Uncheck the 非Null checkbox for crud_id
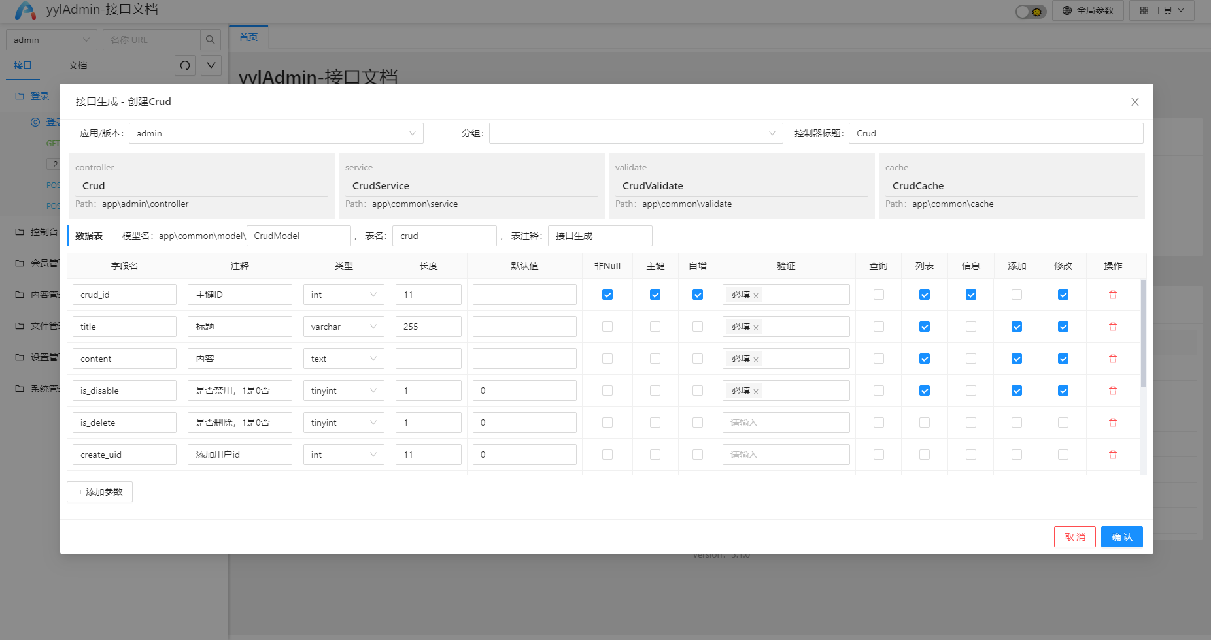This screenshot has width=1211, height=640. pos(607,295)
